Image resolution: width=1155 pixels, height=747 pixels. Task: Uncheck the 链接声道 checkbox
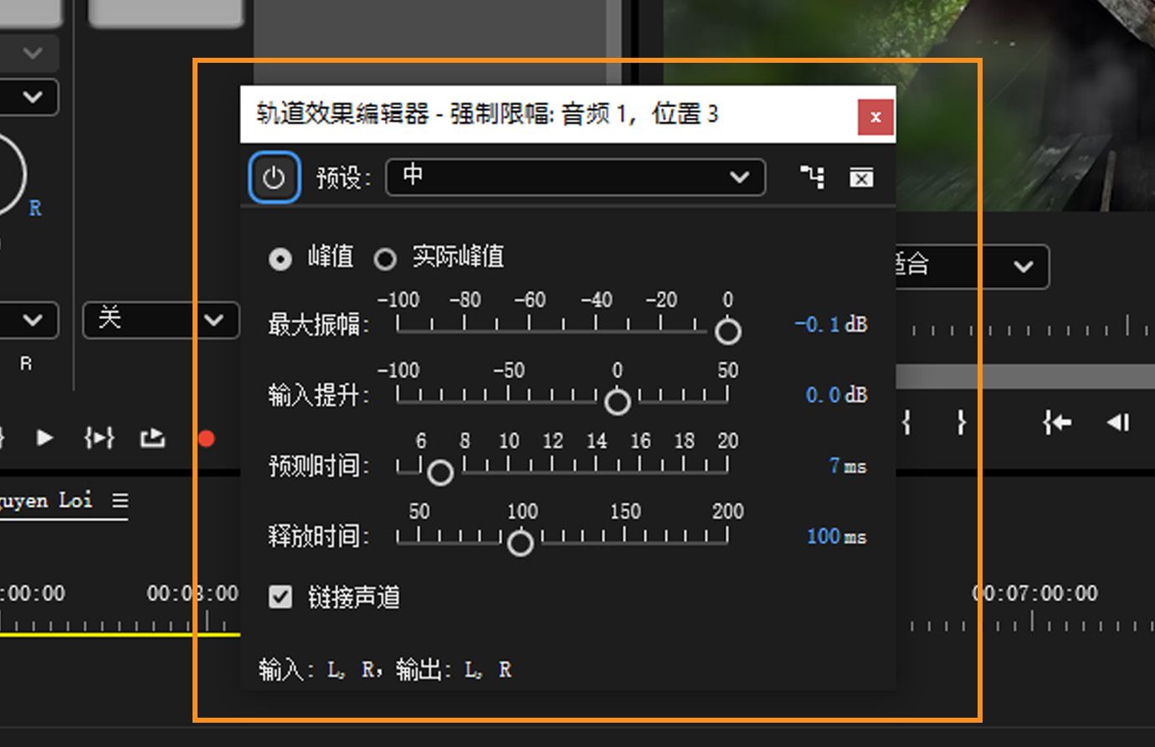(280, 597)
